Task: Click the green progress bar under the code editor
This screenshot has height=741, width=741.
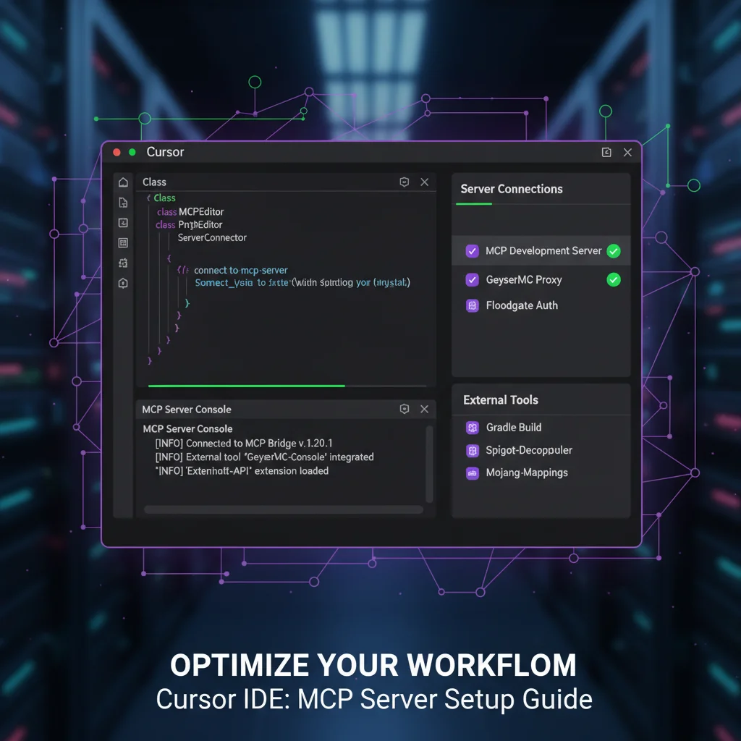Action: point(246,386)
